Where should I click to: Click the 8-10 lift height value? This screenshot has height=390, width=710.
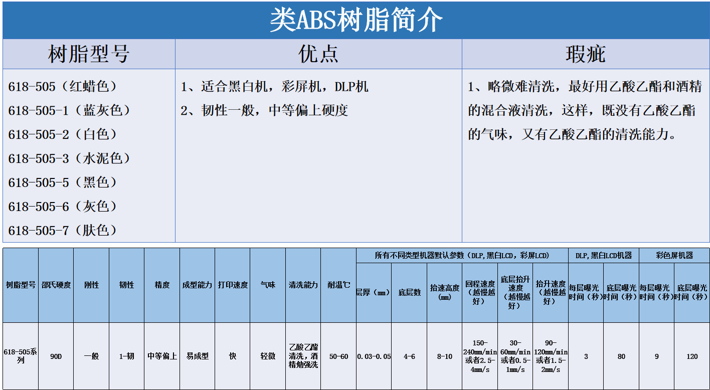[444, 356]
